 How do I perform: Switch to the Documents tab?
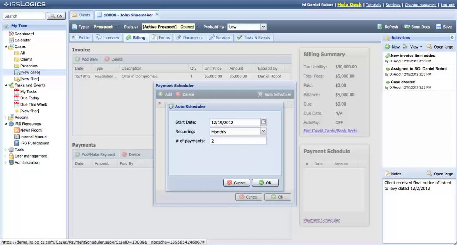(189, 37)
